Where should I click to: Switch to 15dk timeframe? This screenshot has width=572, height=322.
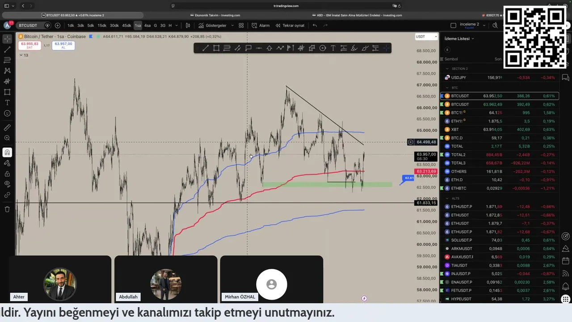click(102, 25)
